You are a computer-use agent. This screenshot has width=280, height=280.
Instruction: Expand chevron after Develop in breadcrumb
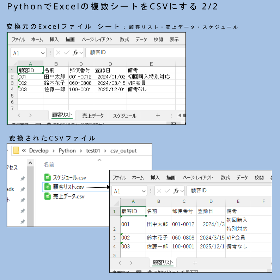54,151
